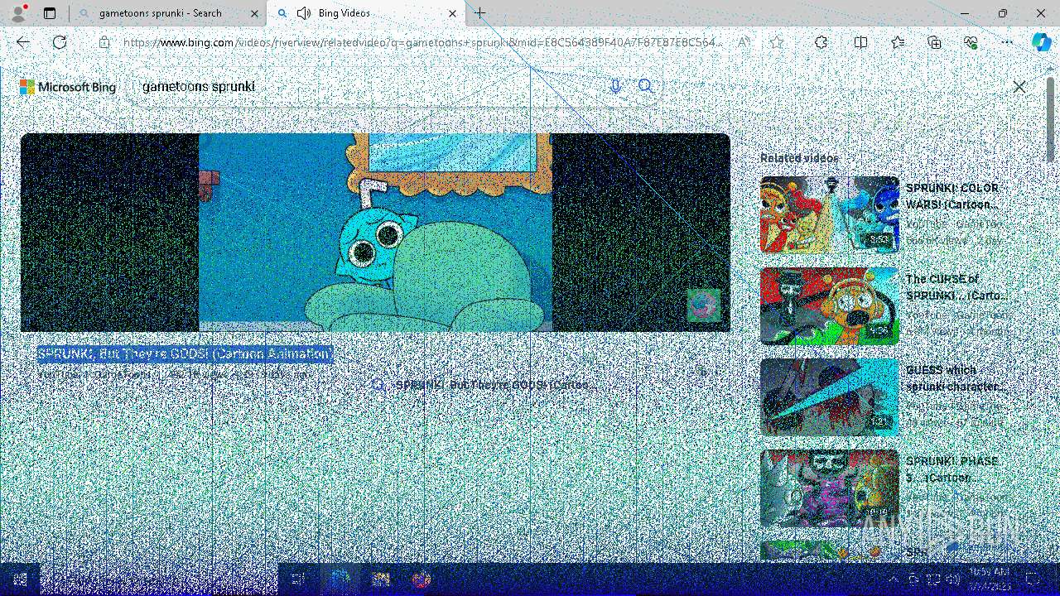This screenshot has width=1060, height=596.
Task: Open SPRUNKI COLOR WARS video thumbnail
Action: click(x=829, y=214)
